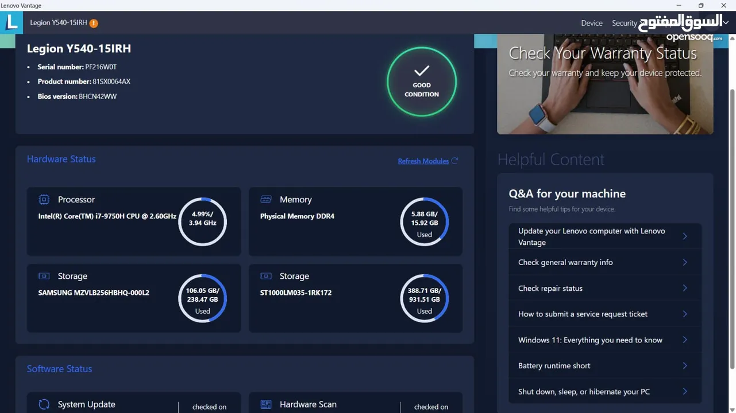Click Q&A for your machine heading
Image resolution: width=736 pixels, height=413 pixels.
point(567,194)
